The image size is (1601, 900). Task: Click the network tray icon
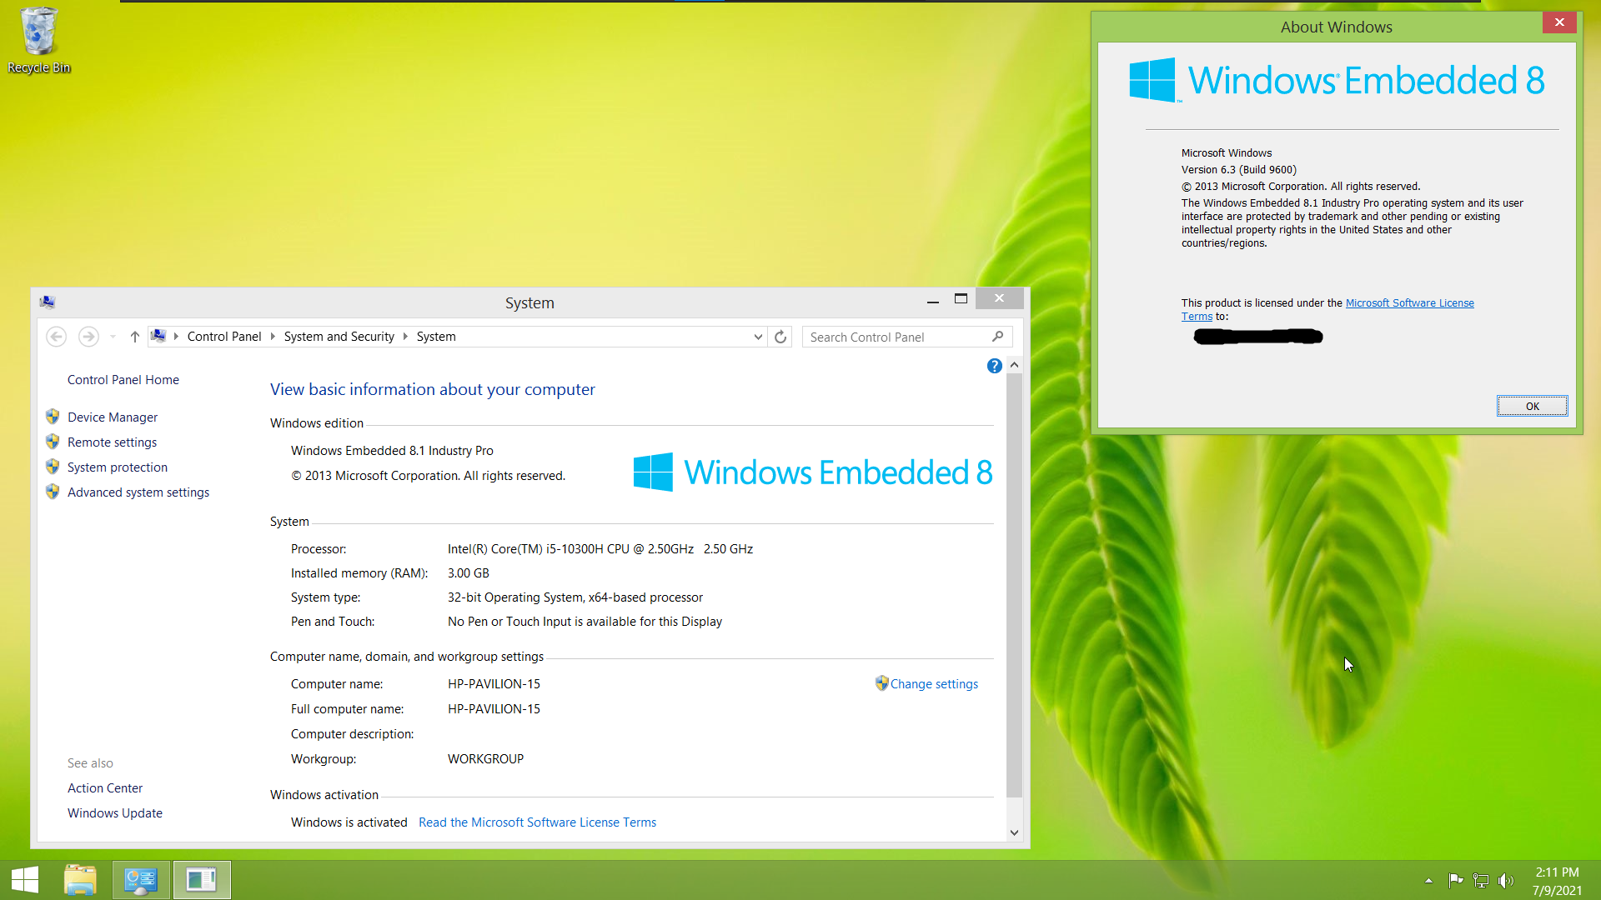1481,881
